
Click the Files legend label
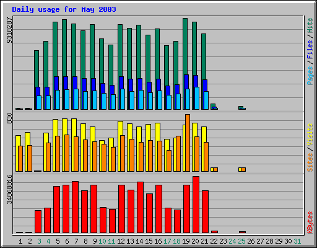coord(310,49)
